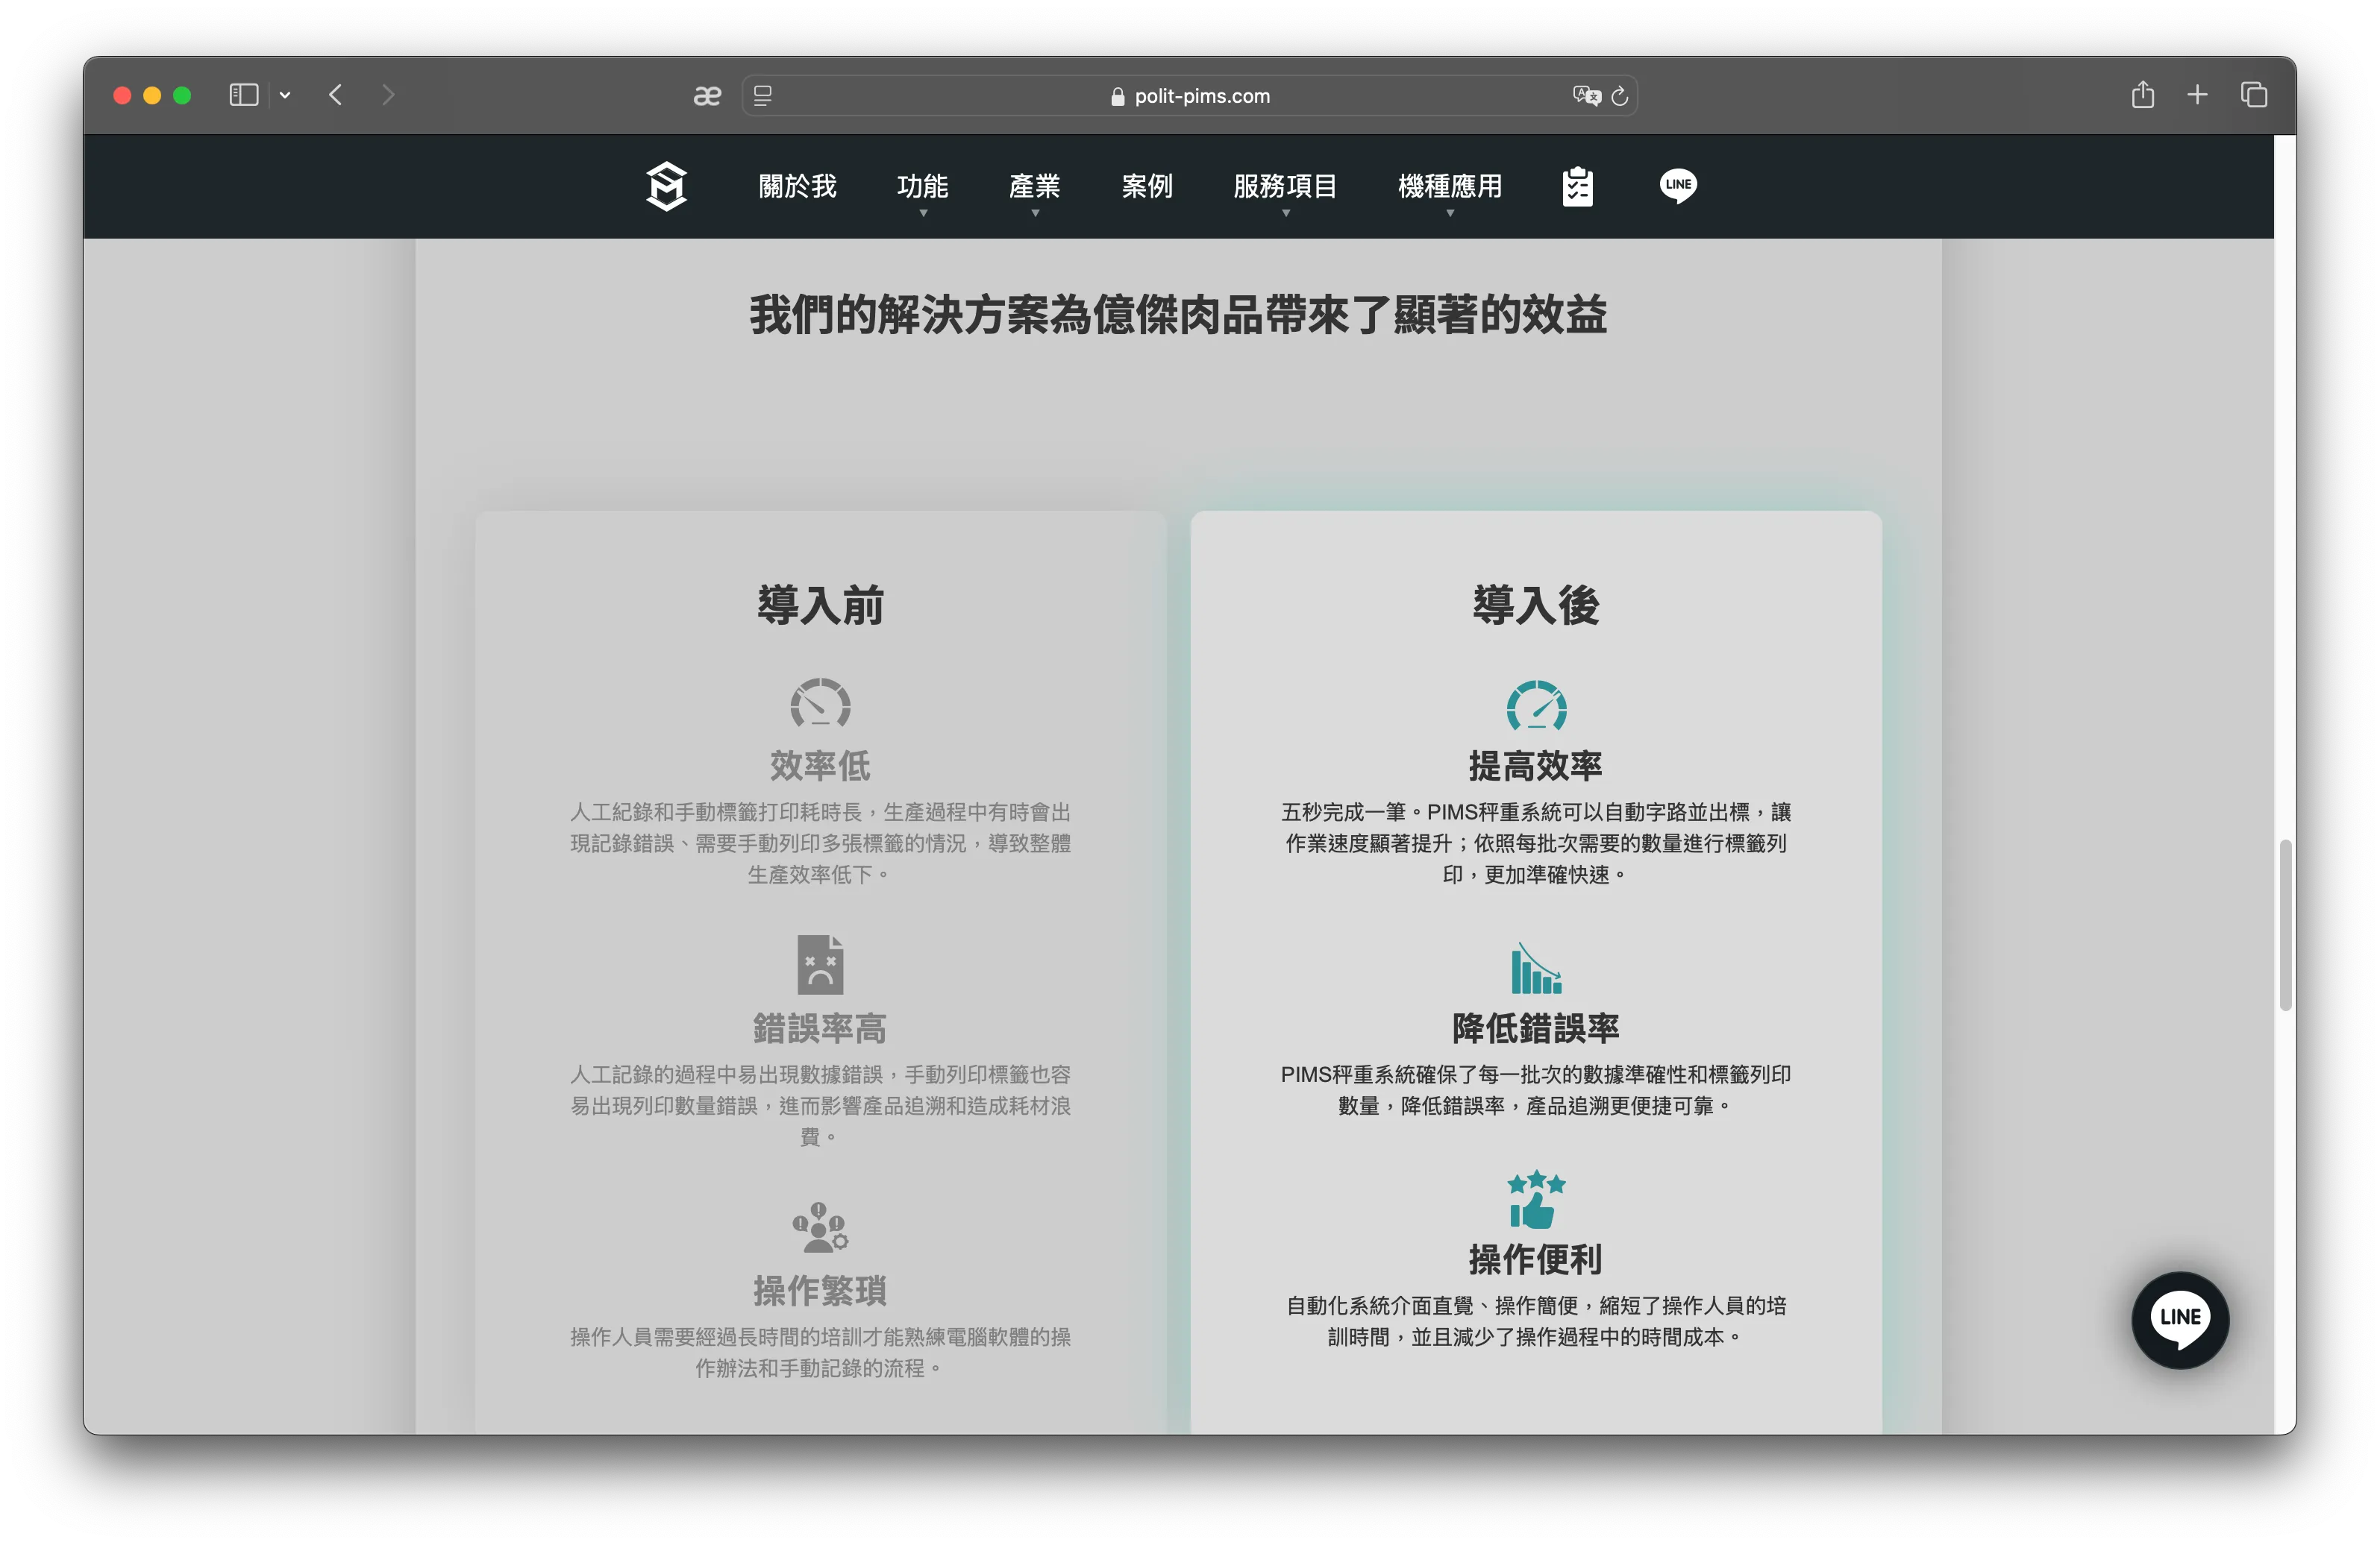Expand the 功能 dropdown menu
Image resolution: width=2380 pixels, height=1545 pixels.
pos(922,187)
